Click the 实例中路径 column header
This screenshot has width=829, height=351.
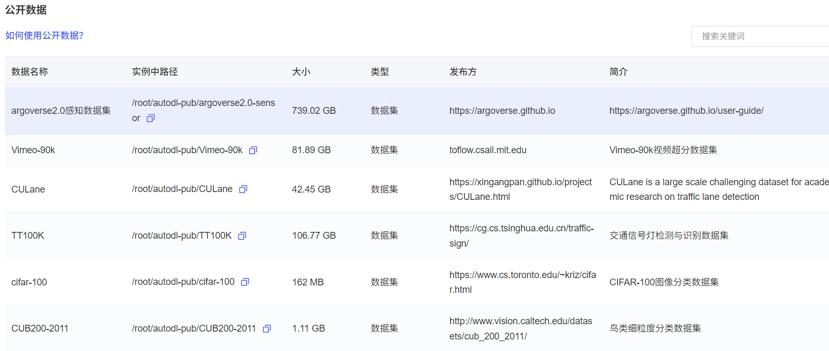coord(155,72)
